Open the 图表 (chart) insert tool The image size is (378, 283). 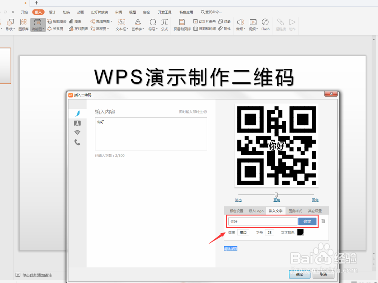point(76,21)
